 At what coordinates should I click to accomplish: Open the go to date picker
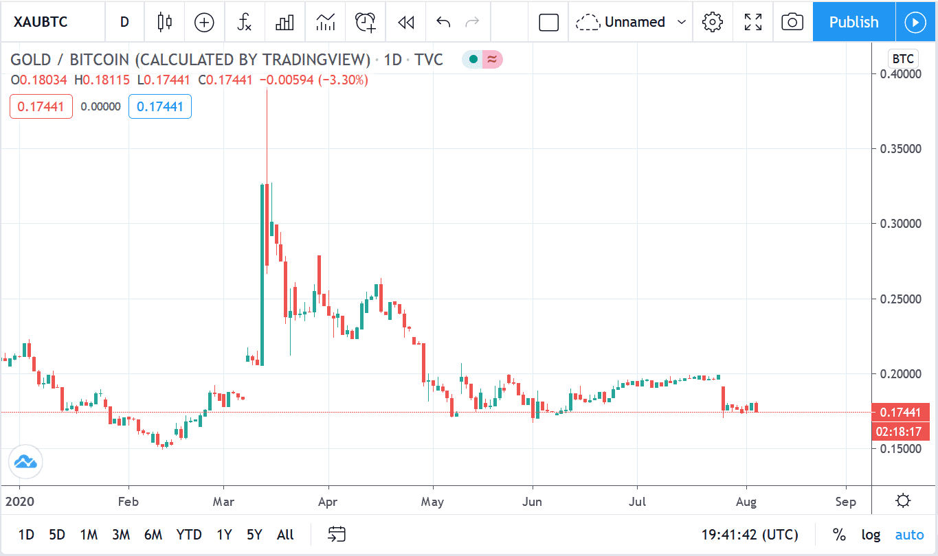tap(337, 534)
